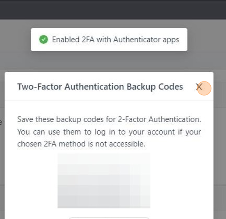Click the gray area between toast and dialog

[x=109, y=62]
